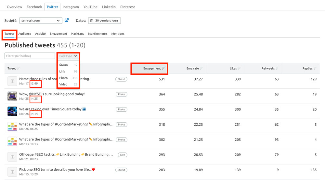The height and width of the screenshot is (180, 325).
Task: Click the Engagement column header
Action: click(x=149, y=69)
